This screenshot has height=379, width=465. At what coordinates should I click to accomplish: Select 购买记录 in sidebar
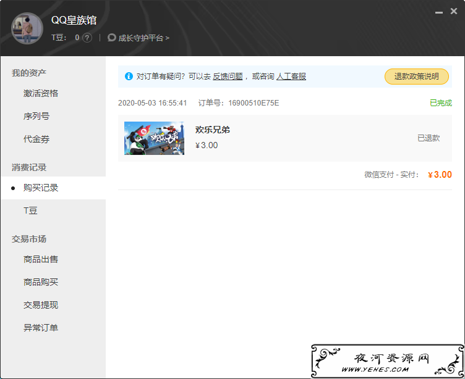[53, 188]
